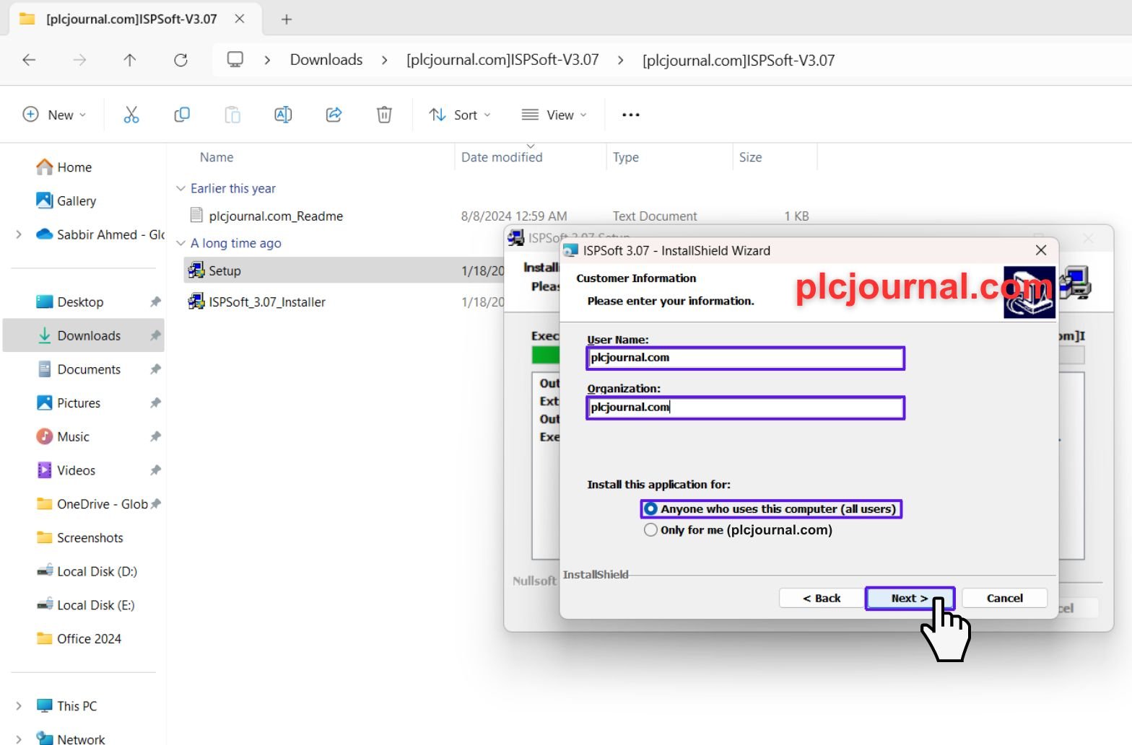Select the Setup file row

(344, 270)
